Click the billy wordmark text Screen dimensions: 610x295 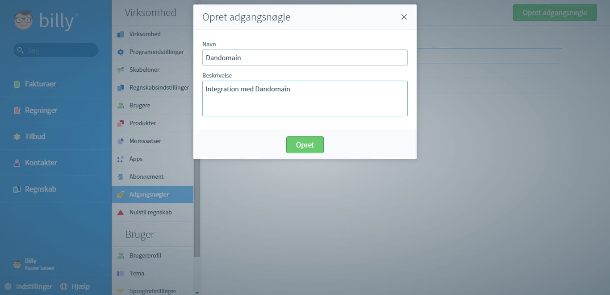pos(58,21)
